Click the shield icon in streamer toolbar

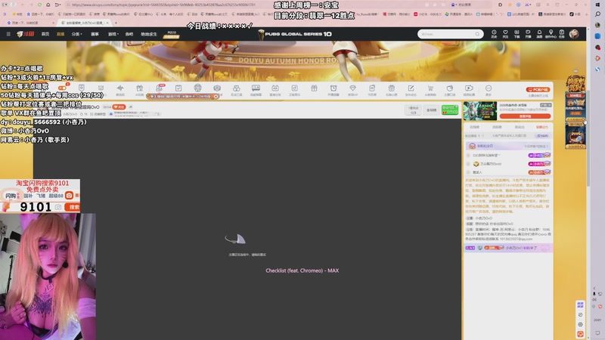coord(82,88)
